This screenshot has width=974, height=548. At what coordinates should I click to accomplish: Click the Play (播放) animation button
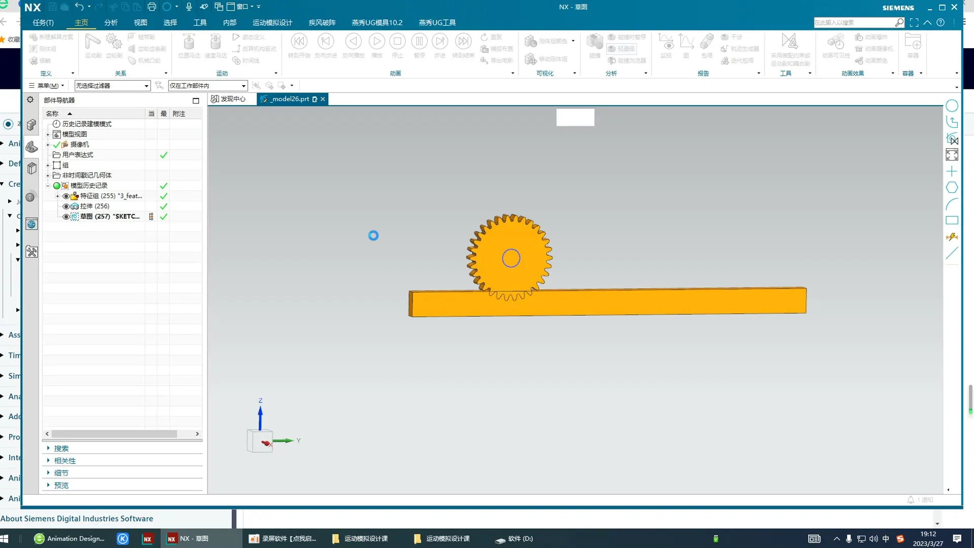[376, 42]
